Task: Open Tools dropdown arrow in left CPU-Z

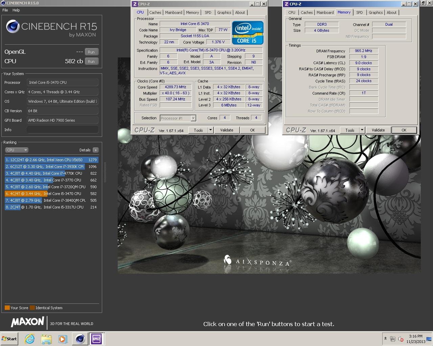Action: [210, 130]
